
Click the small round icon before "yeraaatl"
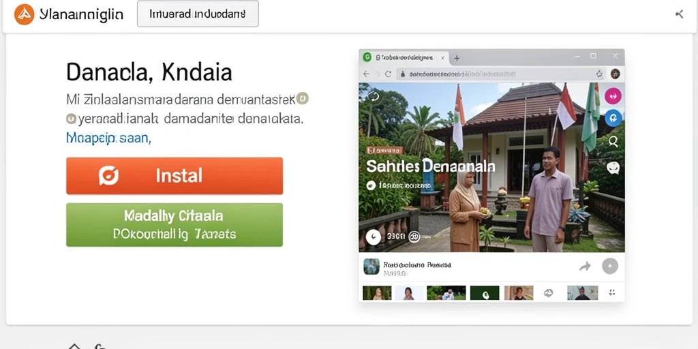click(x=71, y=119)
